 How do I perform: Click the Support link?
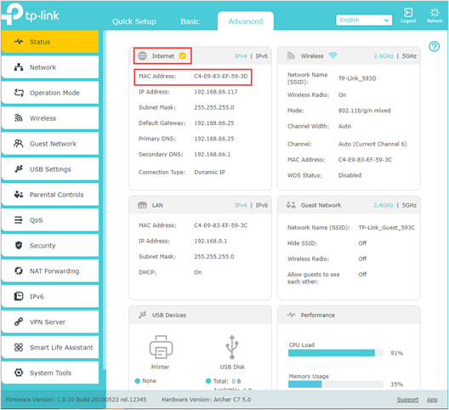407,400
